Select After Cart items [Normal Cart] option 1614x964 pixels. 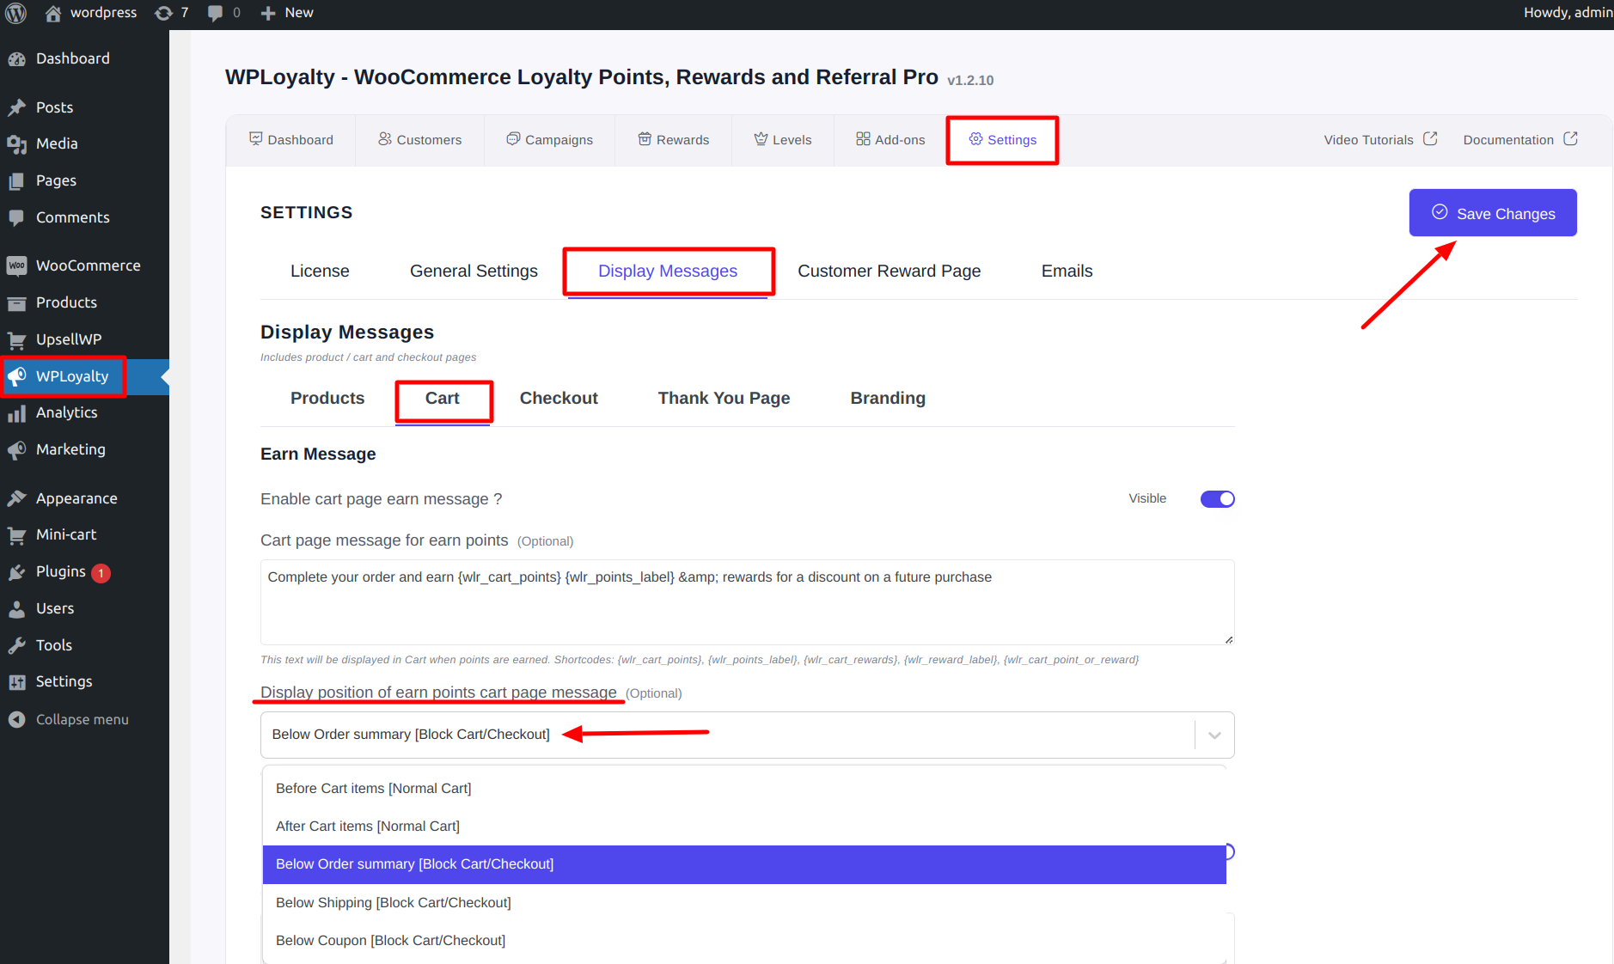click(x=367, y=826)
